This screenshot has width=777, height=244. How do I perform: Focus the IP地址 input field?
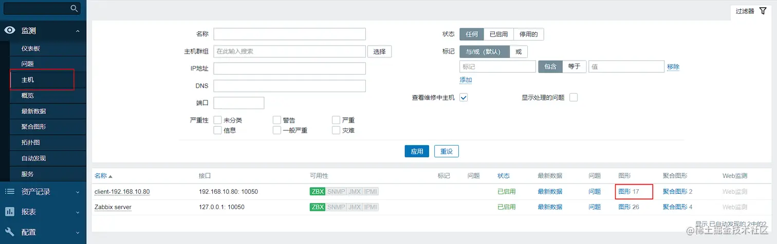click(x=289, y=69)
